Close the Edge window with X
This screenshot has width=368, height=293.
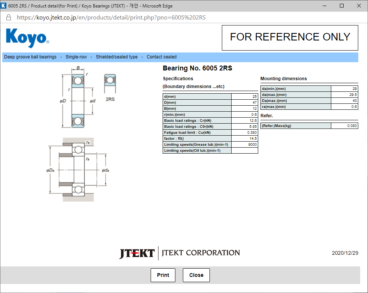coord(359,6)
